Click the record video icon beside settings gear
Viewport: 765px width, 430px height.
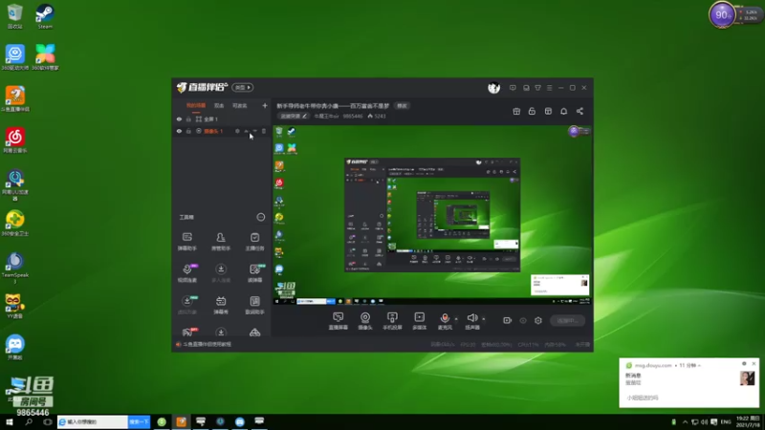pos(508,320)
